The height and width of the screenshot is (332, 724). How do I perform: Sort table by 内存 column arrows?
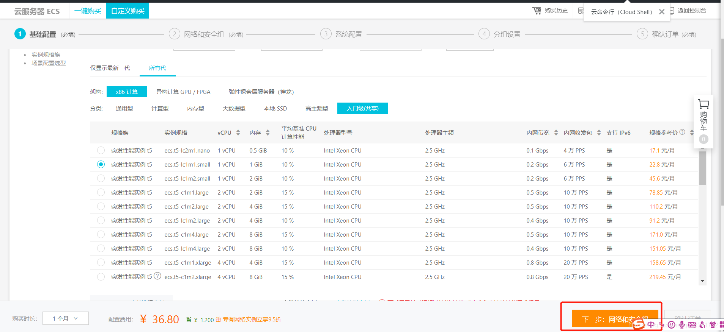tap(268, 132)
